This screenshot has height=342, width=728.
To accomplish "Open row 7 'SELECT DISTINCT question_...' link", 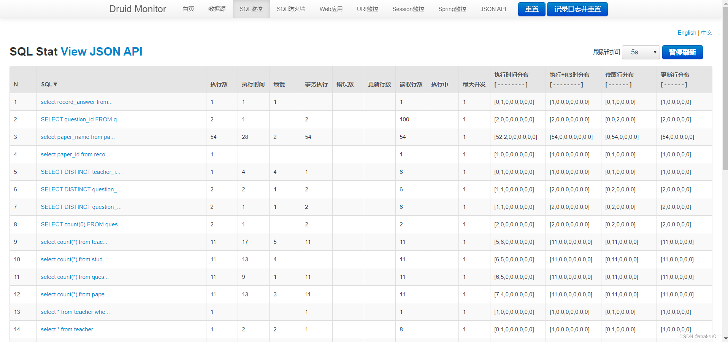I will 81,207.
